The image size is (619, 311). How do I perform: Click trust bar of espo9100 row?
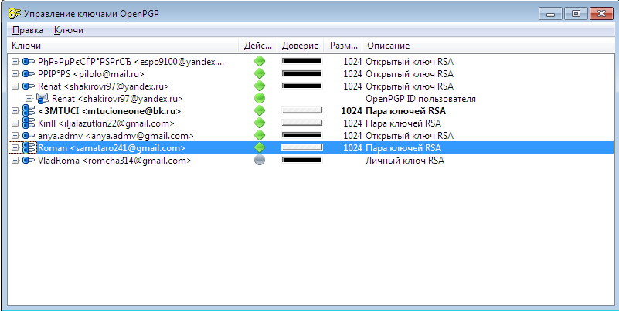tap(301, 62)
